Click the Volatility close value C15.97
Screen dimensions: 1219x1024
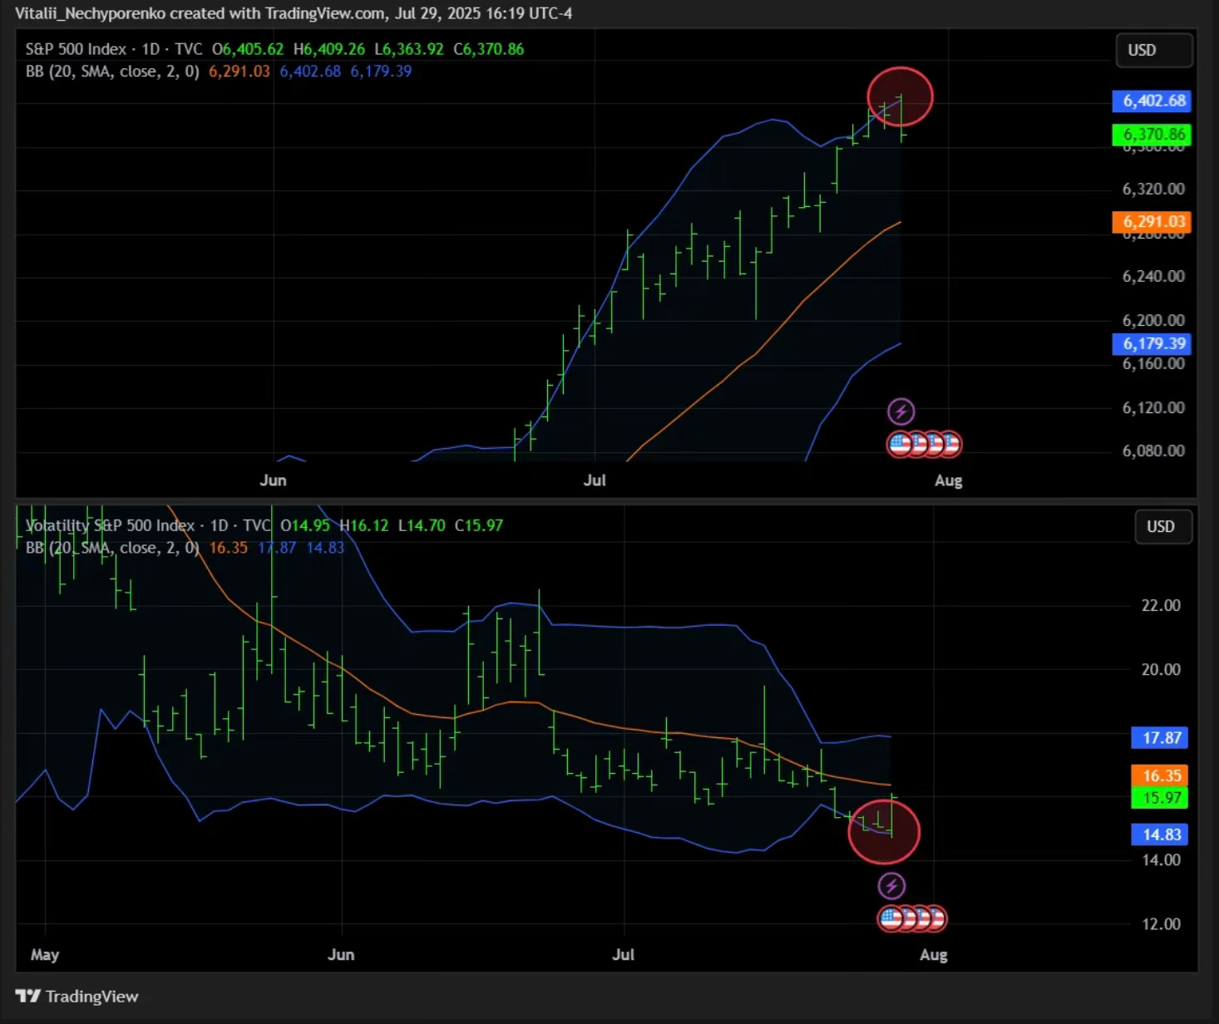479,525
